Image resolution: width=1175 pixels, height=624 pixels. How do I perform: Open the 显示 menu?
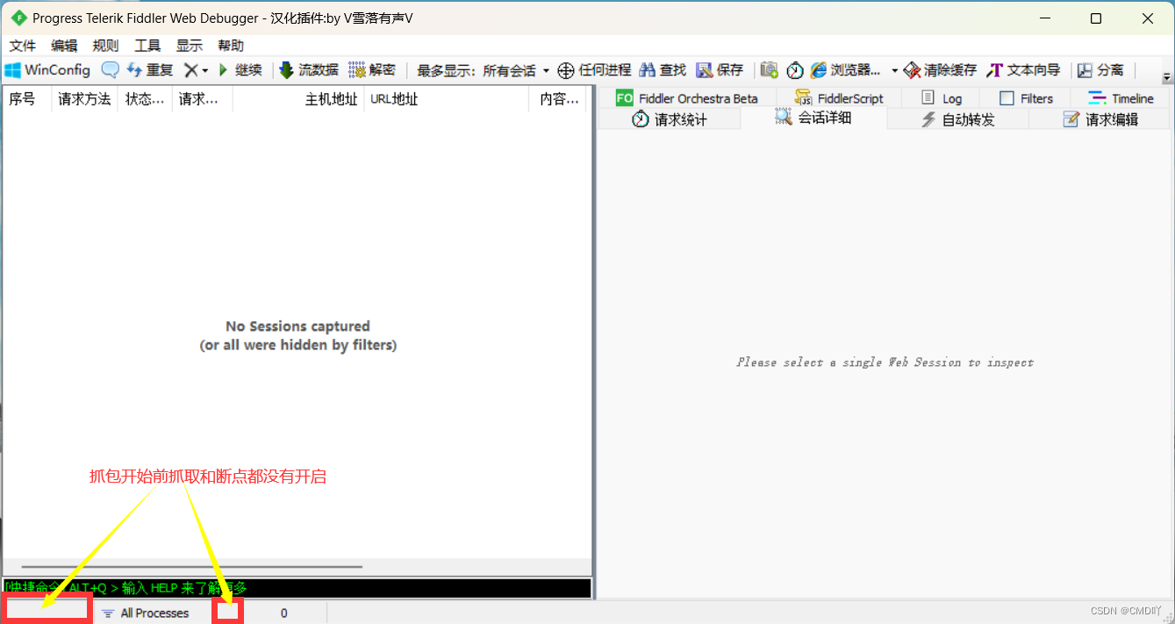tap(190, 46)
